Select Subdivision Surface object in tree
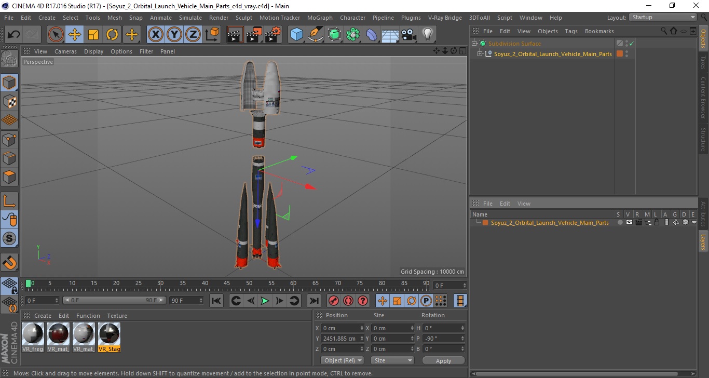Viewport: 709px width, 378px height. [x=514, y=44]
